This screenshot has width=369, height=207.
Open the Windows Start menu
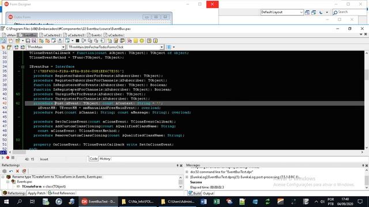(x=6, y=202)
